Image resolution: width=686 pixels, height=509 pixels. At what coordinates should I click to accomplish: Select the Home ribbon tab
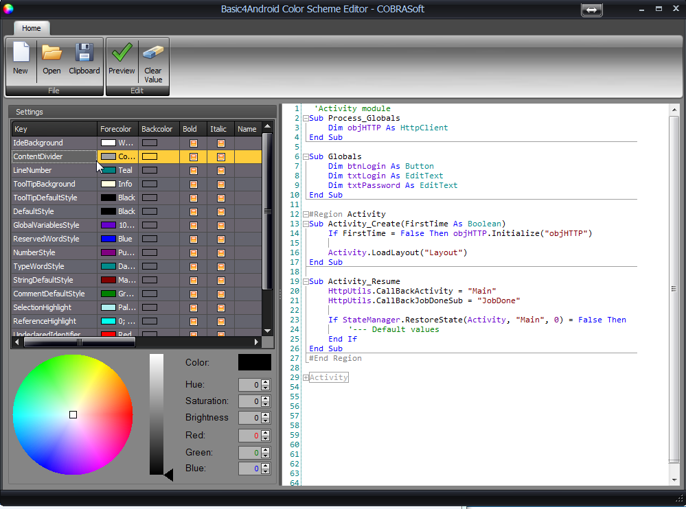31,28
